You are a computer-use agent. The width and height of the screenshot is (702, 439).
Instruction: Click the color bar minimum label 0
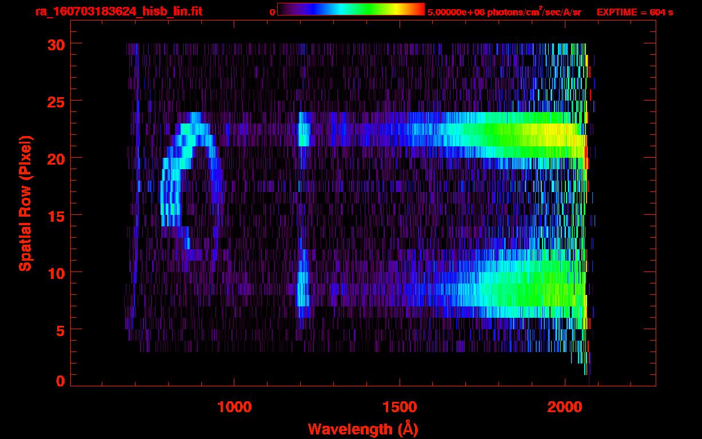tap(272, 12)
